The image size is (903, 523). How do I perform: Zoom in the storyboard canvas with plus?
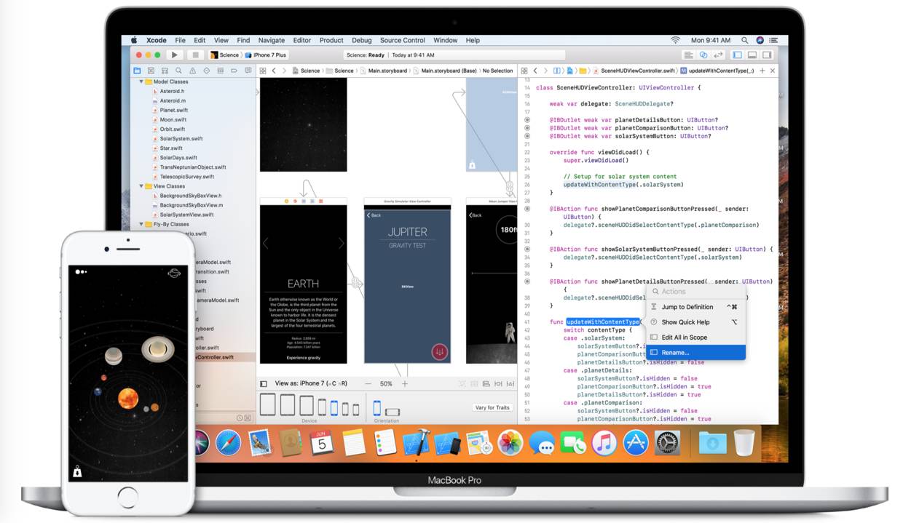click(x=405, y=383)
